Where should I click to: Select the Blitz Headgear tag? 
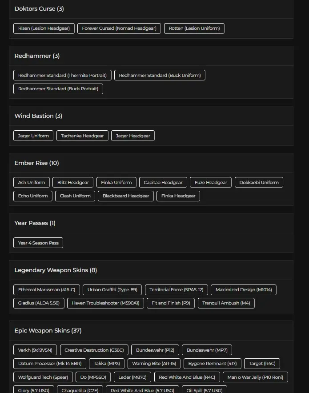coord(73,182)
